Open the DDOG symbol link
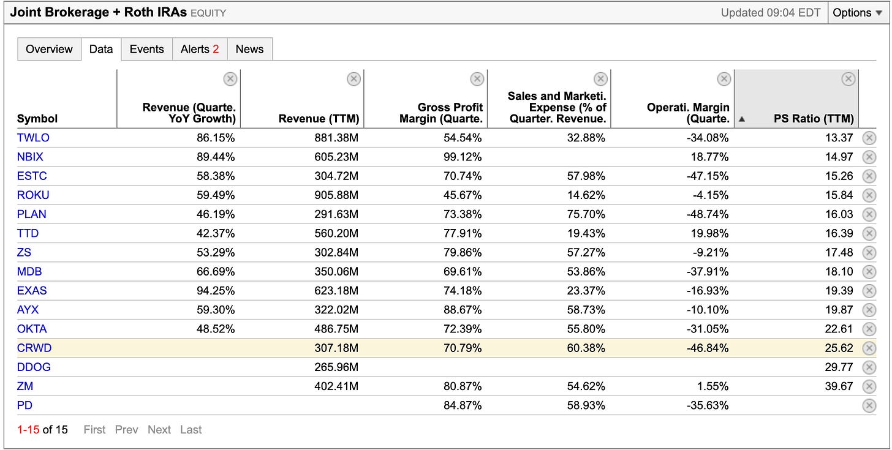 pos(34,367)
